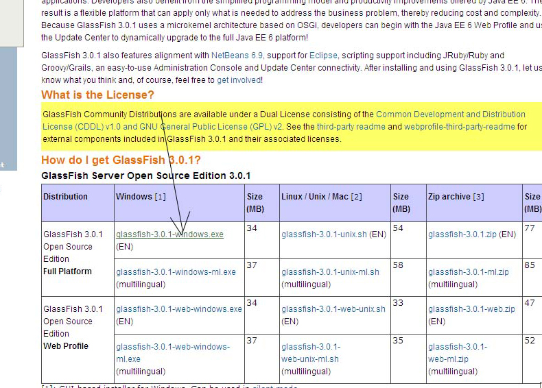Follow the Eclipse link
The height and width of the screenshot is (388, 542).
[323, 56]
